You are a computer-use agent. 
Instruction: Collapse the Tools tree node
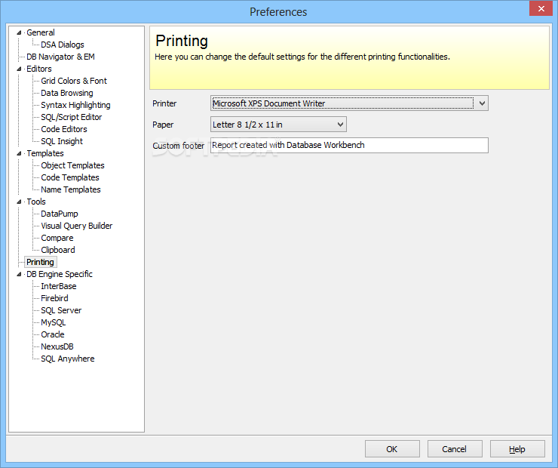[x=19, y=202]
